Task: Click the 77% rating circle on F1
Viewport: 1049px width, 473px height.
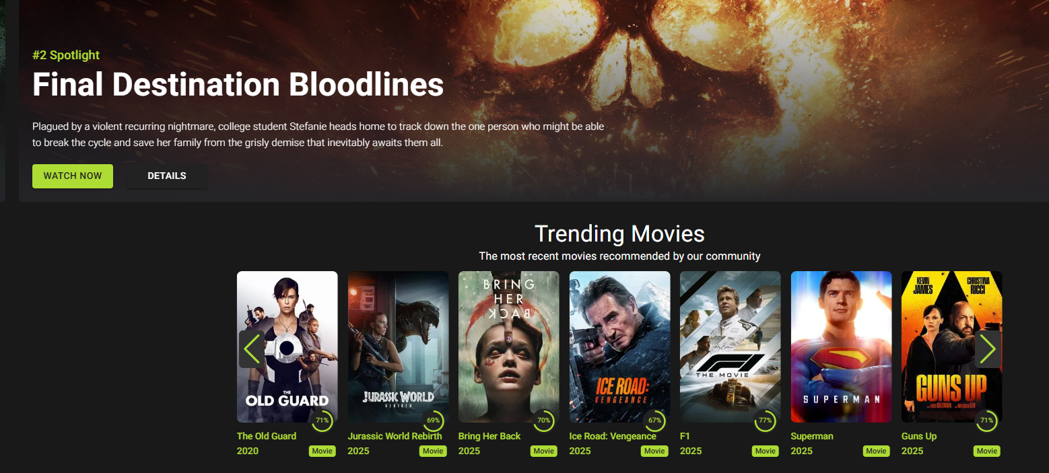Action: click(x=765, y=421)
